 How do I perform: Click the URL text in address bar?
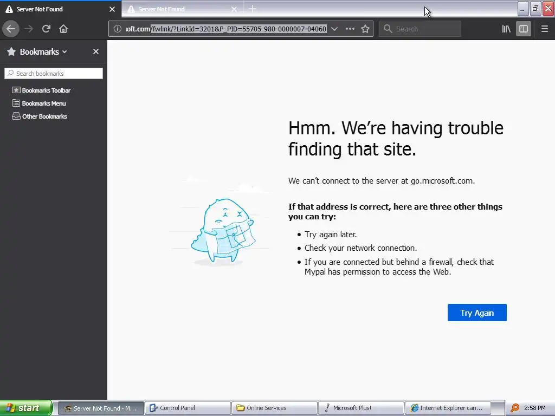pos(226,29)
